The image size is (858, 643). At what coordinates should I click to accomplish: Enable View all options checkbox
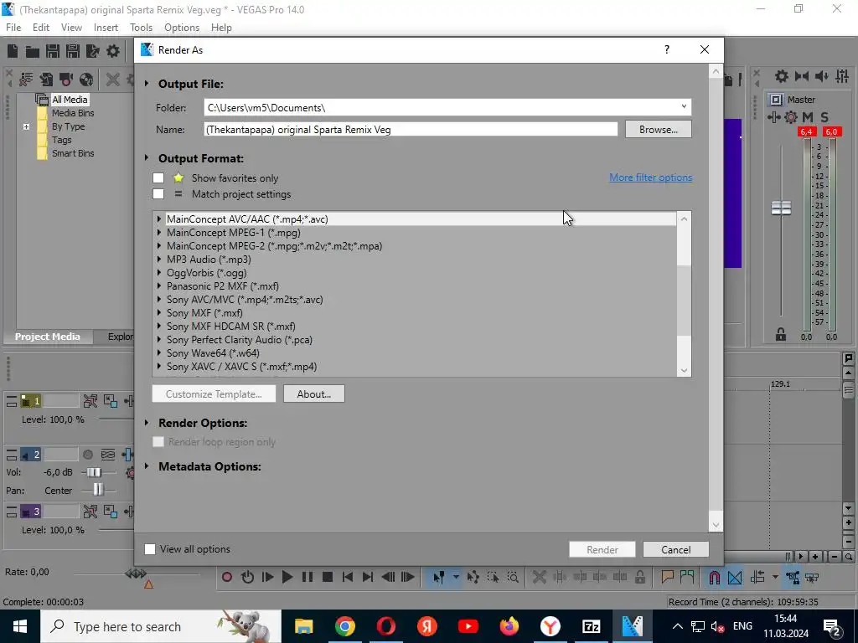click(x=150, y=549)
